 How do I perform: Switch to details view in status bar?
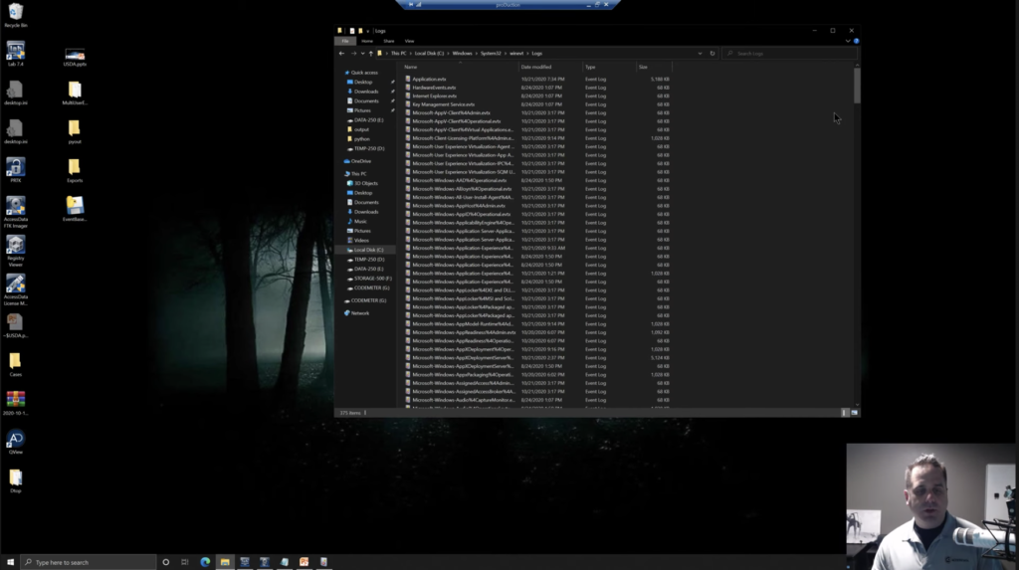845,413
